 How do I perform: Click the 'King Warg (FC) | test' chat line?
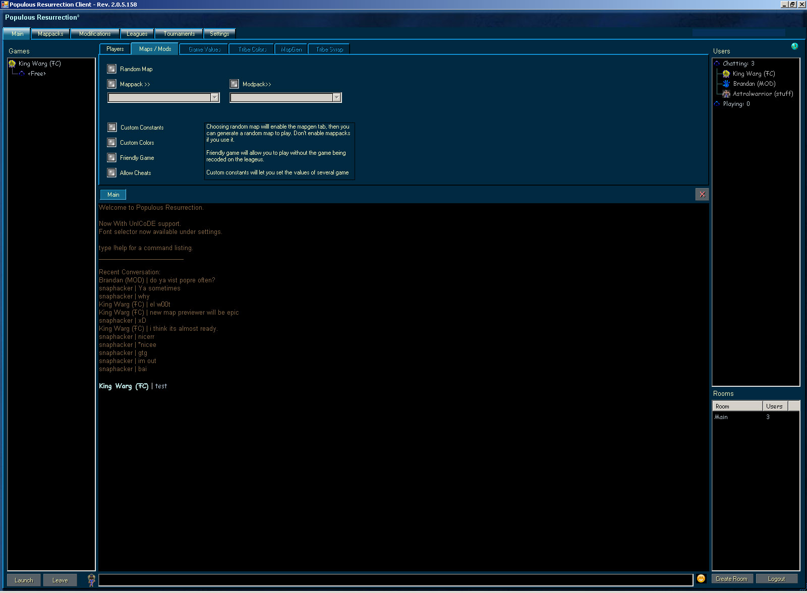pos(133,386)
